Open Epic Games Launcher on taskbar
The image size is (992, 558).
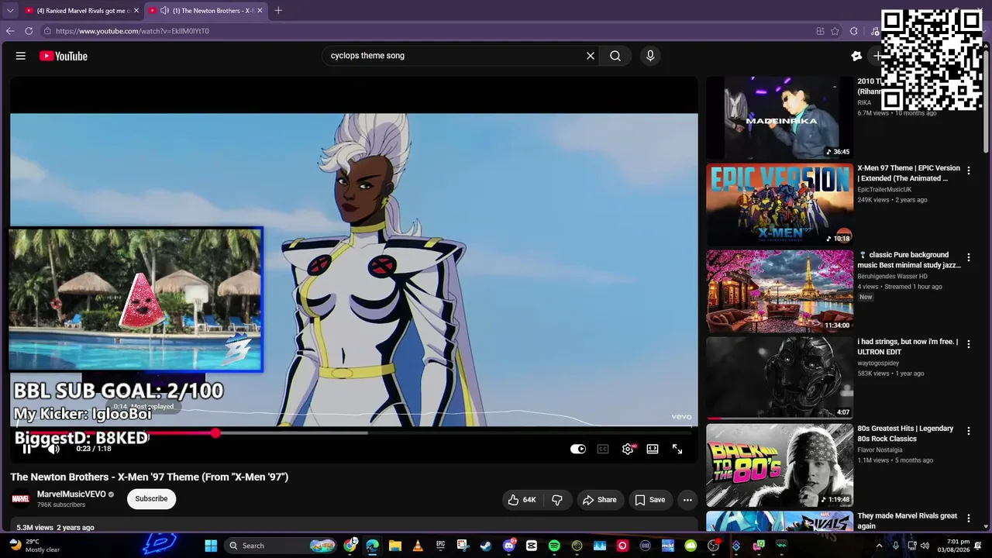(x=440, y=546)
